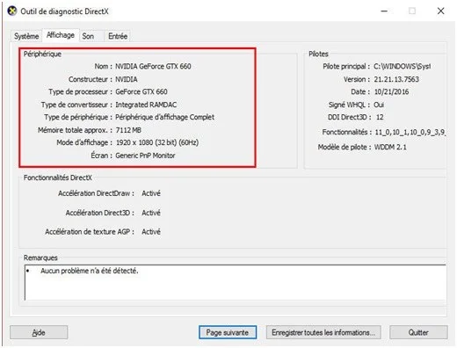
Task: Select the text 'NVIDIA GeForce GTX 660'
Action: click(x=153, y=66)
